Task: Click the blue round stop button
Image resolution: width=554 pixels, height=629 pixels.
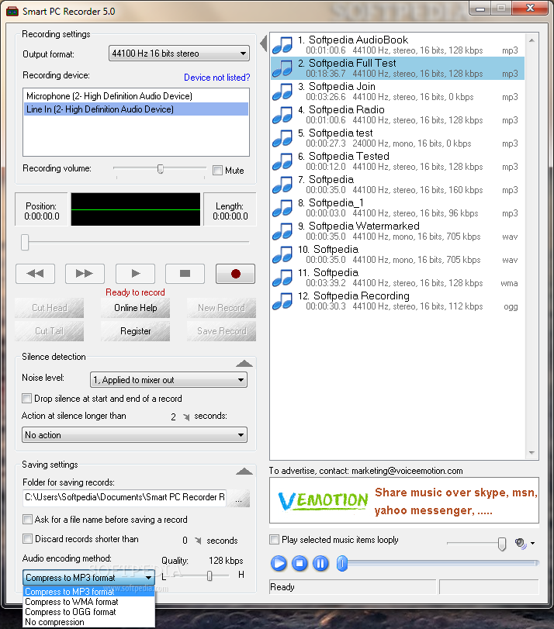Action: (300, 563)
